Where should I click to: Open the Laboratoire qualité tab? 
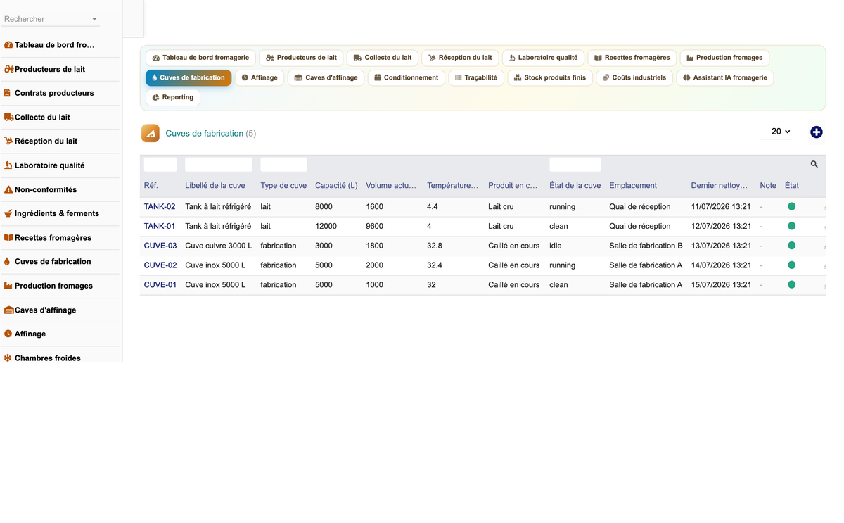(543, 58)
